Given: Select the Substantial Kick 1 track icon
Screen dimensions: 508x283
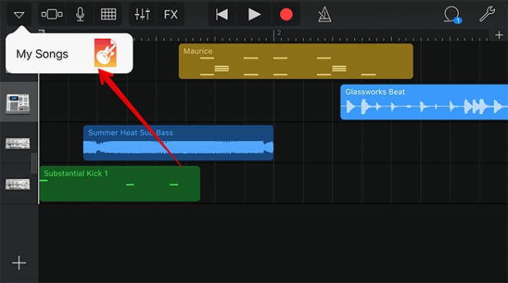Looking at the screenshot, I should (x=18, y=184).
